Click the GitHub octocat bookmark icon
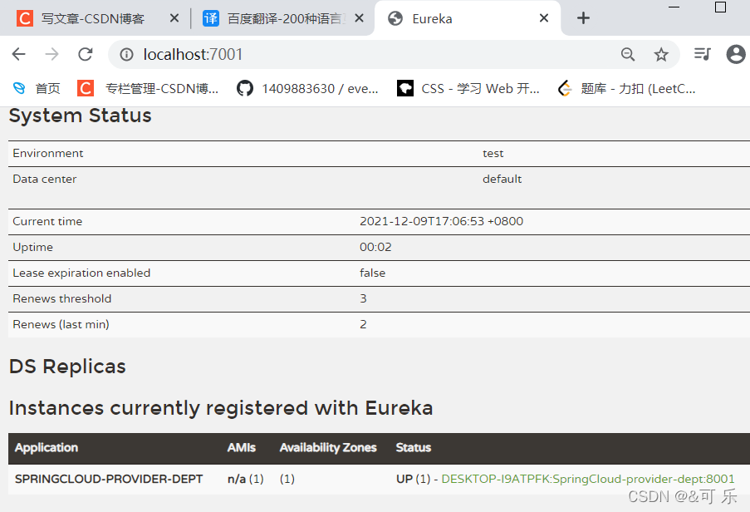This screenshot has height=512, width=750. click(245, 89)
